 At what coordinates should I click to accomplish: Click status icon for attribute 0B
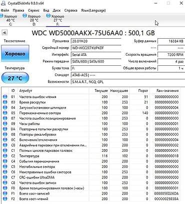click(5, 134)
